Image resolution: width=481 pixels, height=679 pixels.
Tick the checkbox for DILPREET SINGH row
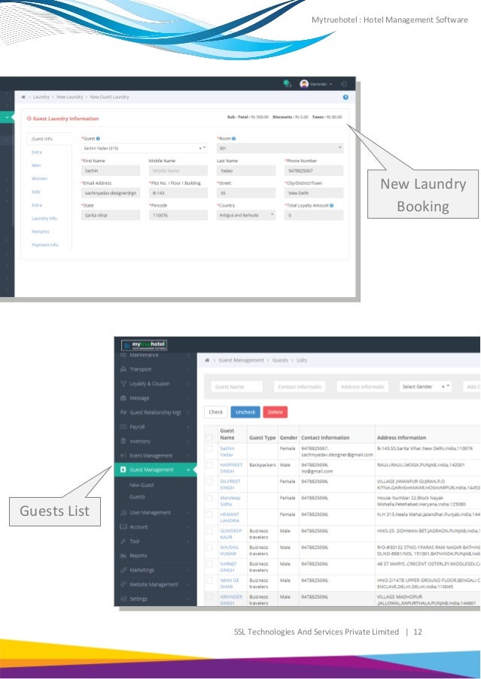pyautogui.click(x=209, y=481)
